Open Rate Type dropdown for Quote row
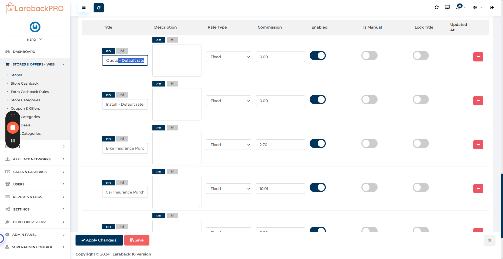The width and height of the screenshot is (503, 259). 228,57
